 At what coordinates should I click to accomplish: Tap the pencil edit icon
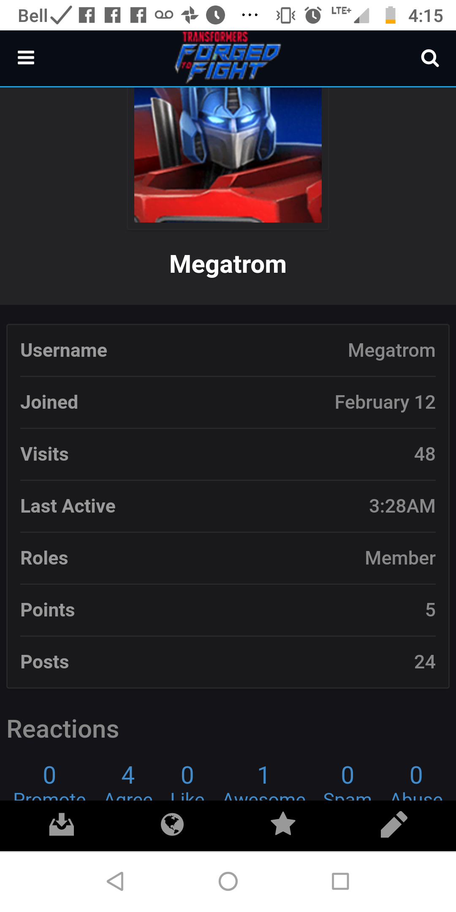click(x=394, y=824)
